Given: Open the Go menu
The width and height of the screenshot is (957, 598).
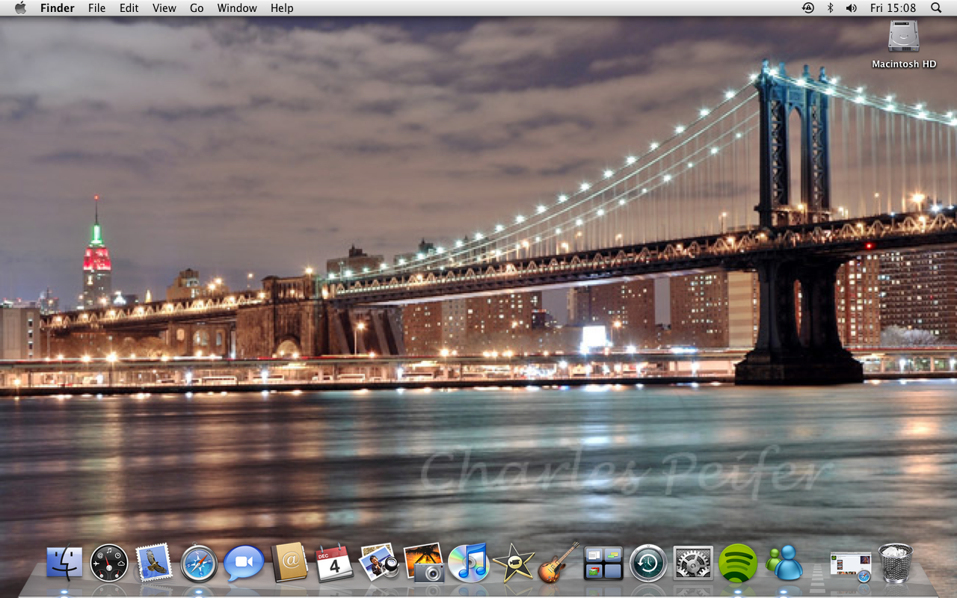Looking at the screenshot, I should pos(197,8).
